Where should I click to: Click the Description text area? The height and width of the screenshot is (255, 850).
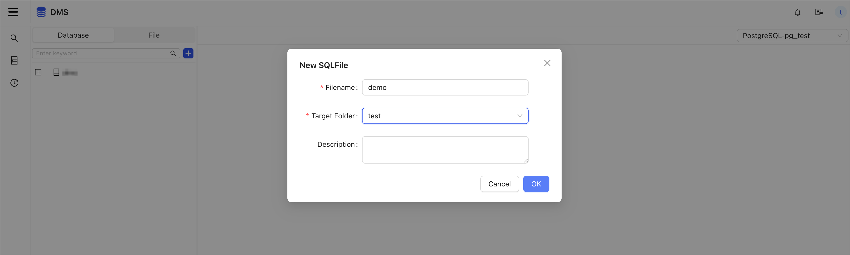445,150
